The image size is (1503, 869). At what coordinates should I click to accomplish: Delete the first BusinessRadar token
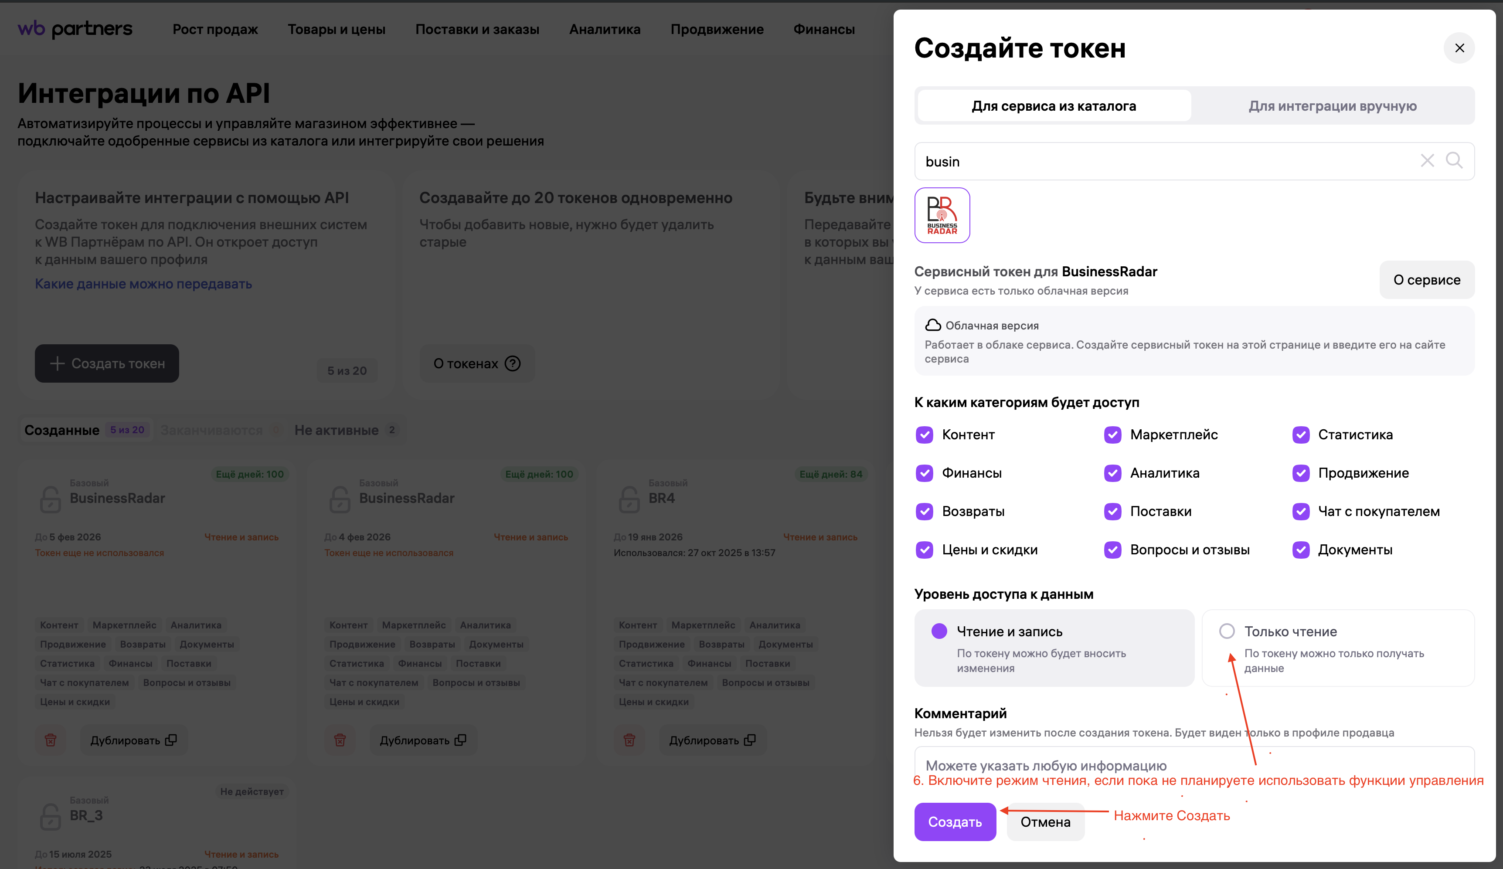point(51,740)
